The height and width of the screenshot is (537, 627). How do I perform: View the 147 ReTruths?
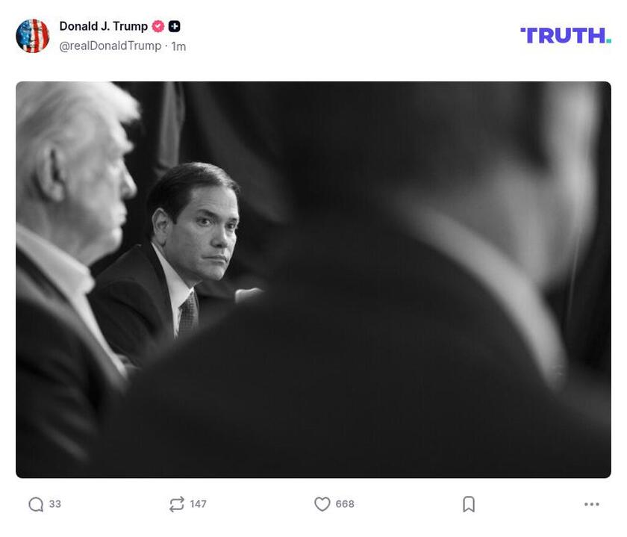[198, 504]
